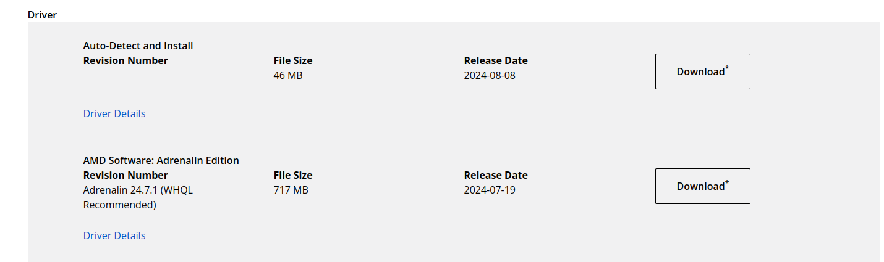Click the "Driver" section heading

point(42,15)
